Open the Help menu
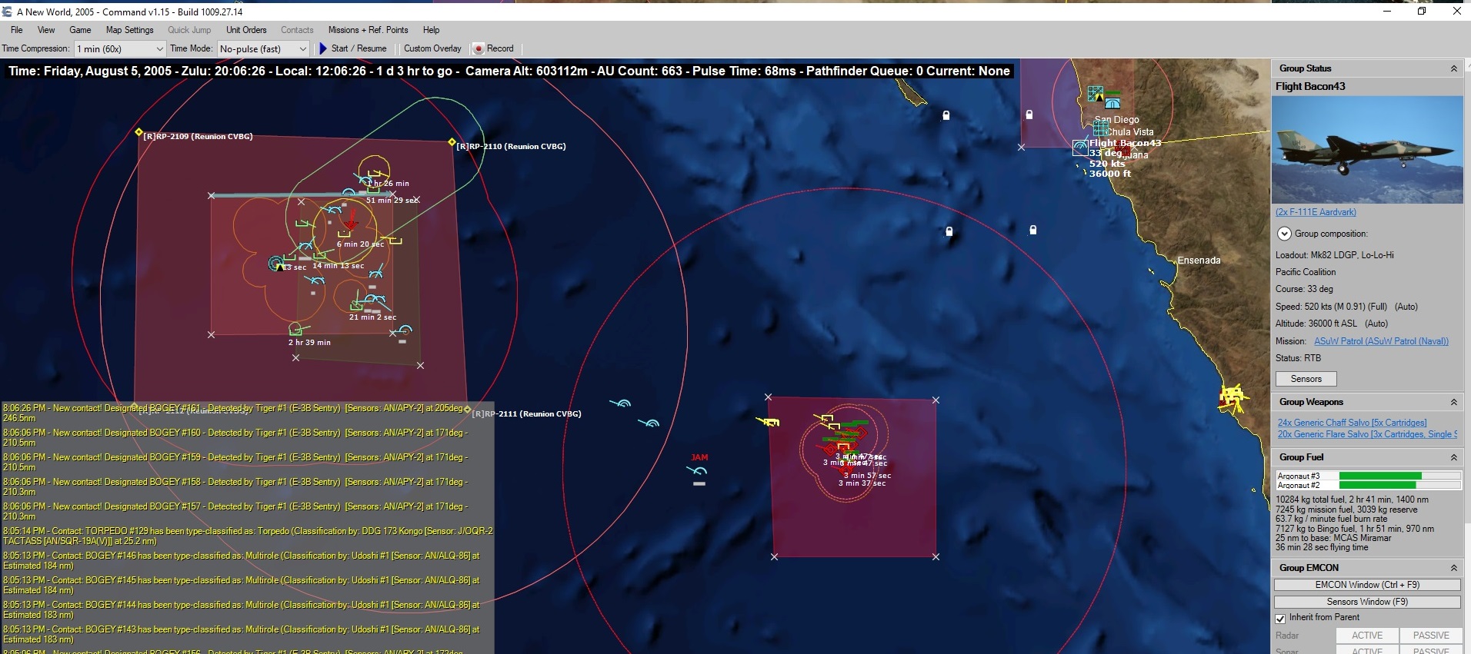Image resolution: width=1471 pixels, height=654 pixels. 431,30
